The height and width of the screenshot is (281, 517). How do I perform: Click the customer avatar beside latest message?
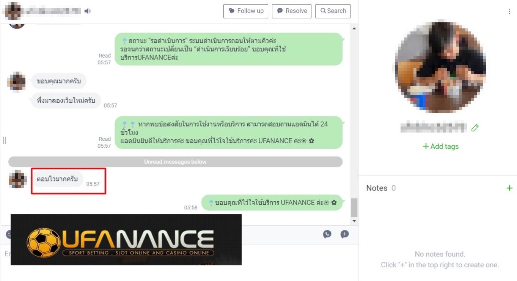(x=17, y=179)
